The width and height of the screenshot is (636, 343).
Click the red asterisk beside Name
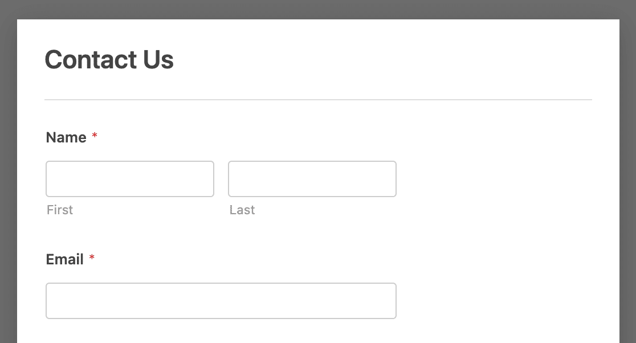coord(95,137)
